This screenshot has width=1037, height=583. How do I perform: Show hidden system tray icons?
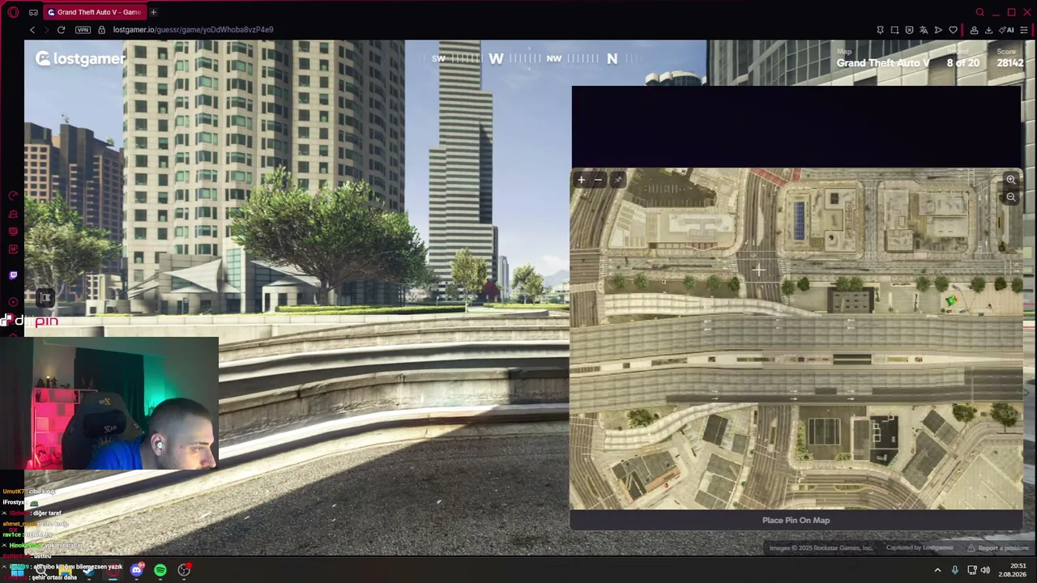tap(937, 570)
